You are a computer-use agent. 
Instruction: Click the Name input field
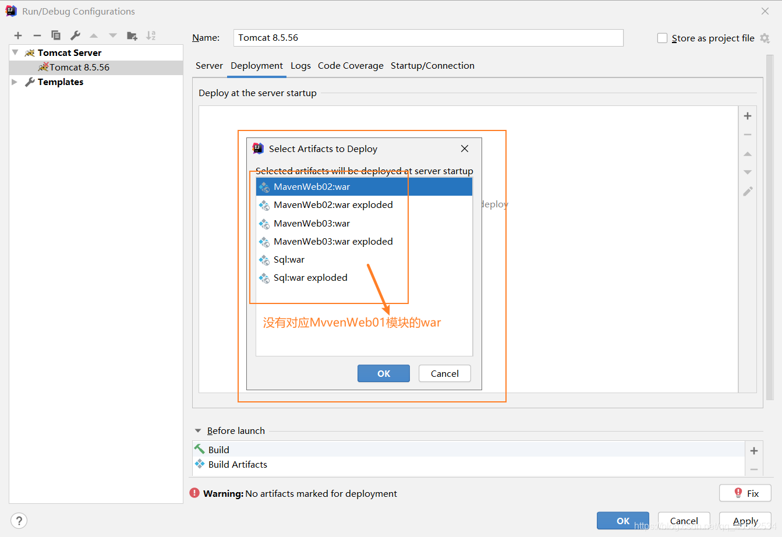pyautogui.click(x=429, y=38)
